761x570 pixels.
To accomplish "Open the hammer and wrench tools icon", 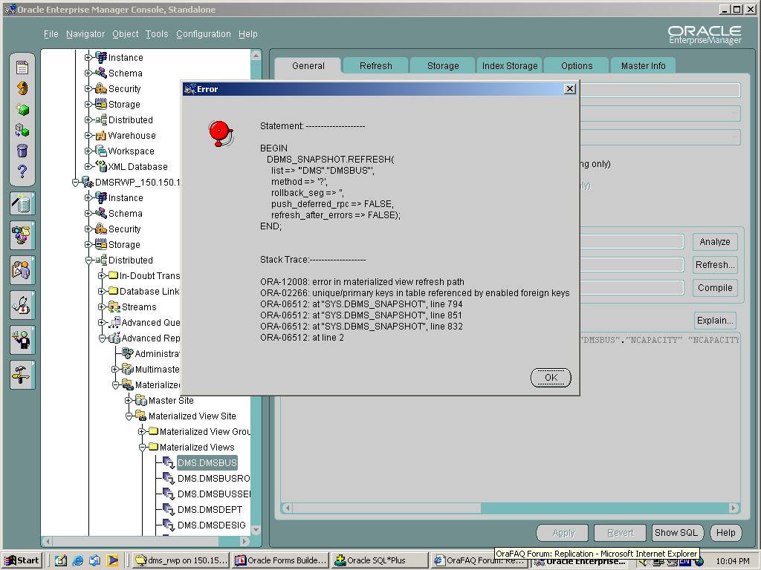I will click(22, 374).
